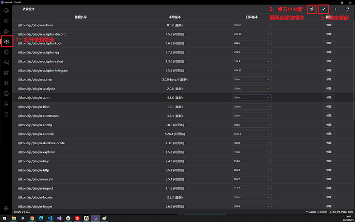
Task: Click 修改 button for plugin-actions
Action: (329, 25)
